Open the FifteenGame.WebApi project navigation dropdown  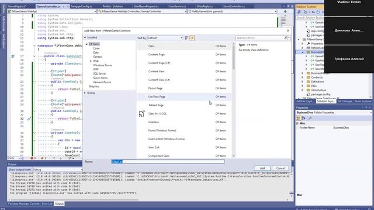tap(52, 11)
